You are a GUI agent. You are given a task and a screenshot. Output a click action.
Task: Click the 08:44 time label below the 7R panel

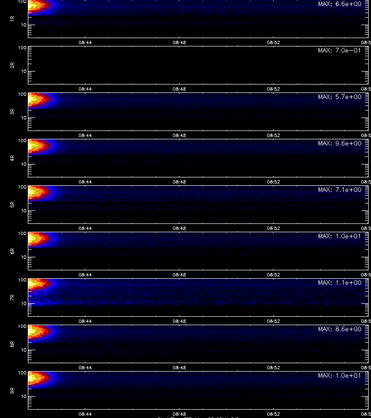point(85,321)
